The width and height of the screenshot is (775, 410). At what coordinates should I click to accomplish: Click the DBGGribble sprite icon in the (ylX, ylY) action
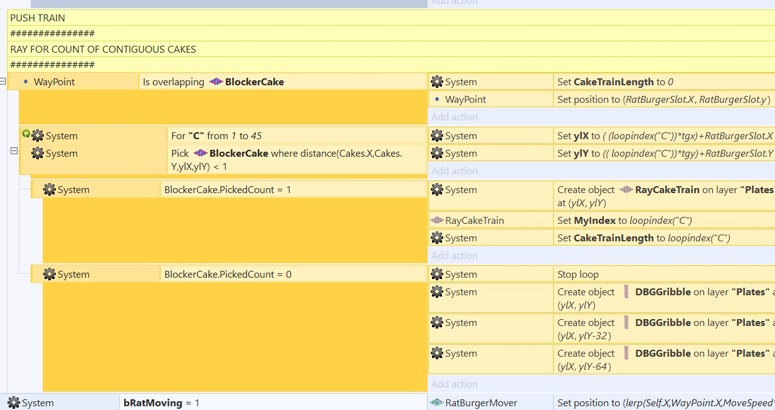click(626, 292)
